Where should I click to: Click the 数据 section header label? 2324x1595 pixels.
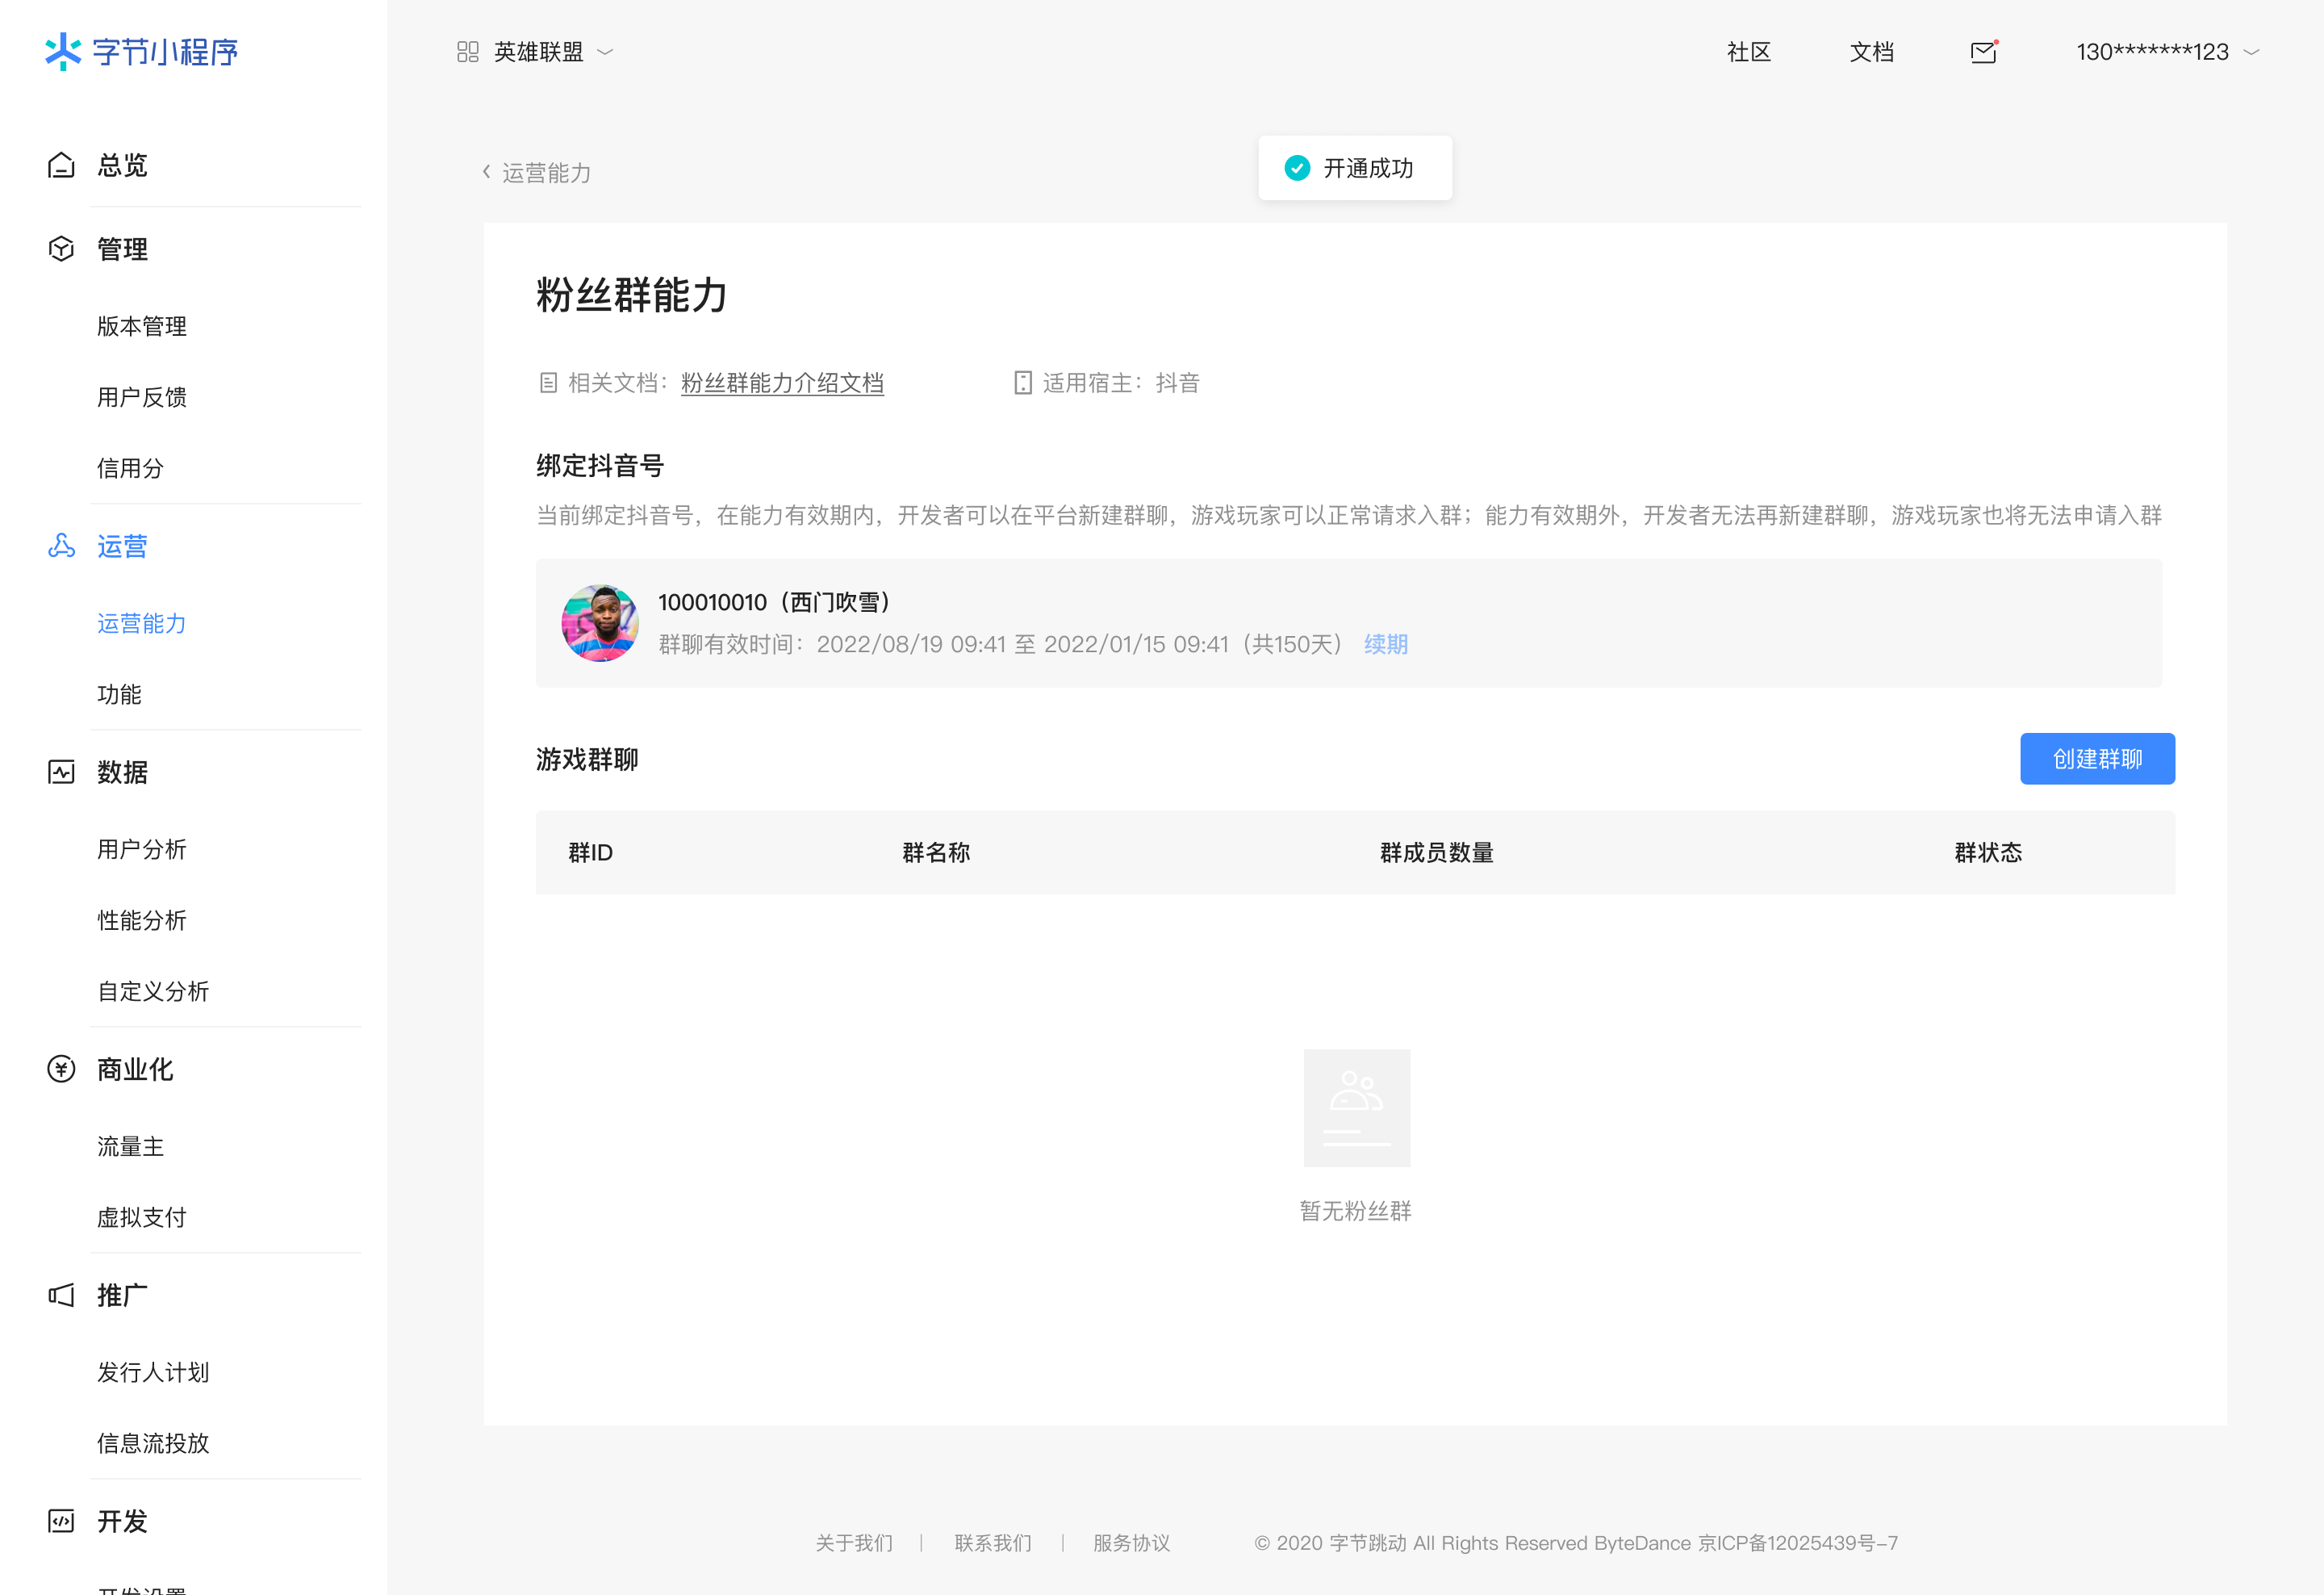click(x=122, y=772)
